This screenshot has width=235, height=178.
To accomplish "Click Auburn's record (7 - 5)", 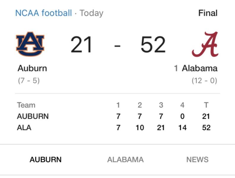I will (x=29, y=81).
